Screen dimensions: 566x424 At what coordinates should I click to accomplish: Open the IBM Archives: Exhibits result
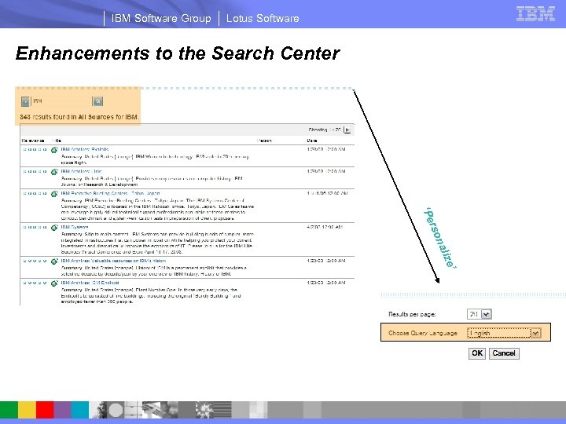coord(84,149)
